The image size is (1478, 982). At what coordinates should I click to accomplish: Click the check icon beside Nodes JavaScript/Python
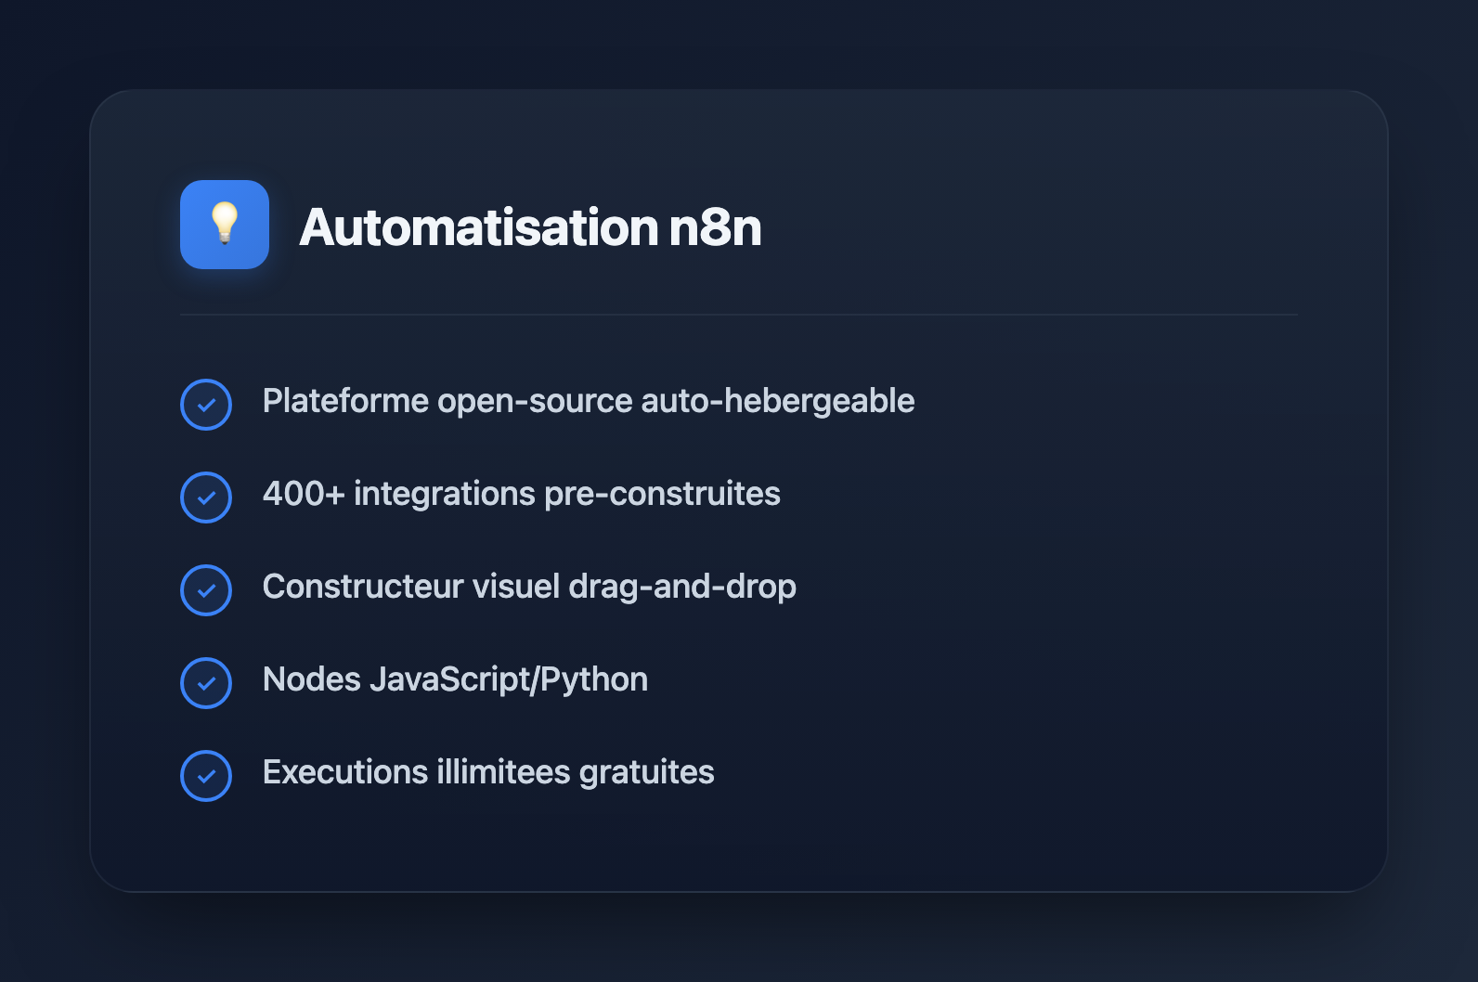(206, 683)
